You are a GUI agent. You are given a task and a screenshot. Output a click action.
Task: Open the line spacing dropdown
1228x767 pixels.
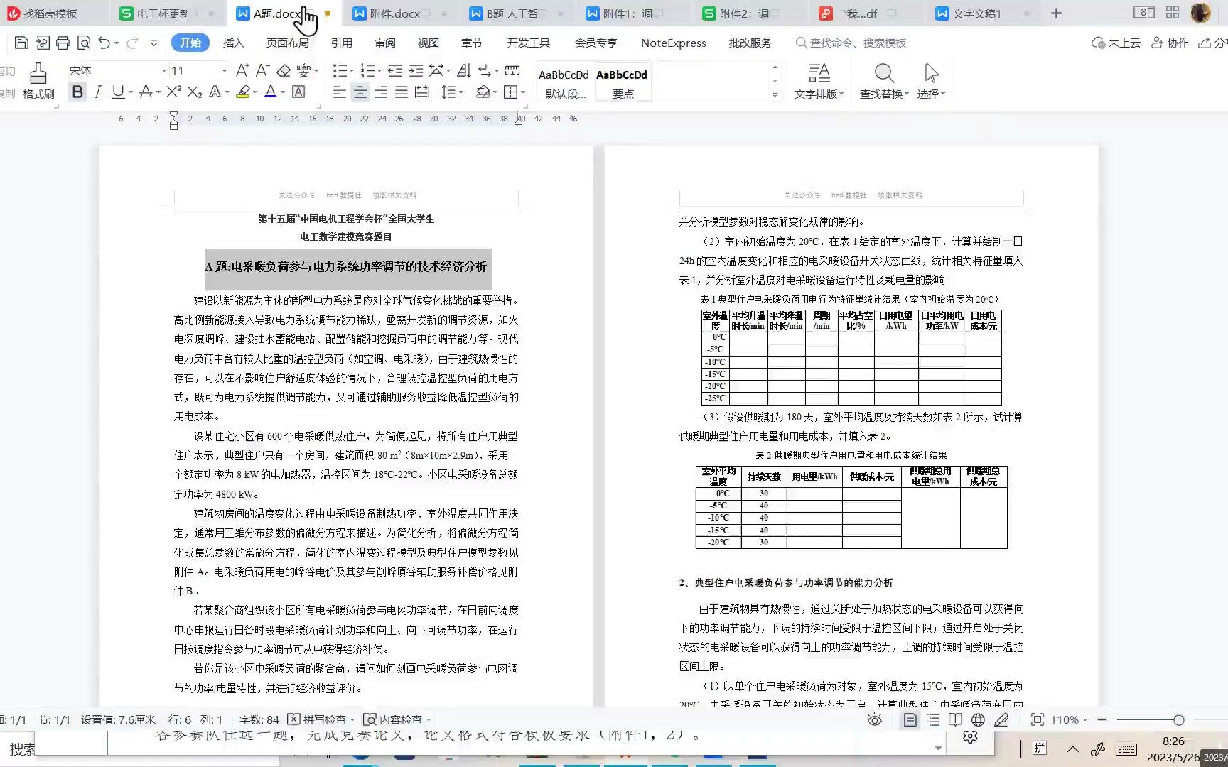452,92
